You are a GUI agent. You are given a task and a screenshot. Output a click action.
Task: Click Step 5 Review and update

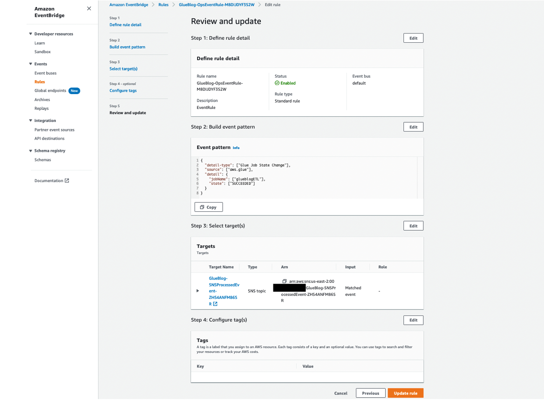coord(128,113)
